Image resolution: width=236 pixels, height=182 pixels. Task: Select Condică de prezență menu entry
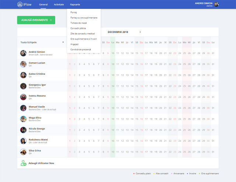click(80, 49)
